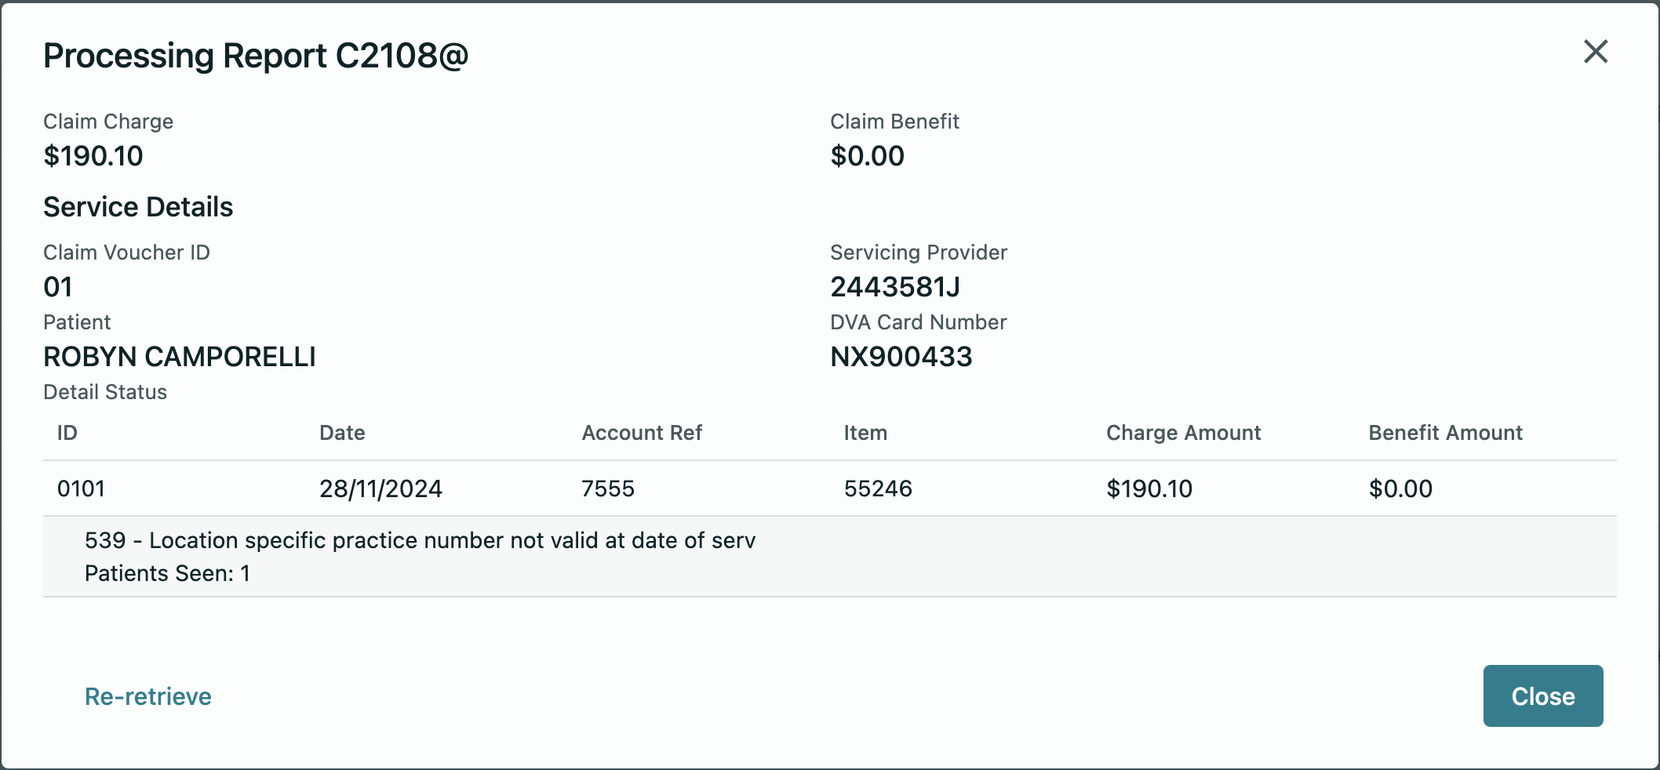Image resolution: width=1660 pixels, height=770 pixels.
Task: Click the Charge Amount column header
Action: [x=1183, y=433]
